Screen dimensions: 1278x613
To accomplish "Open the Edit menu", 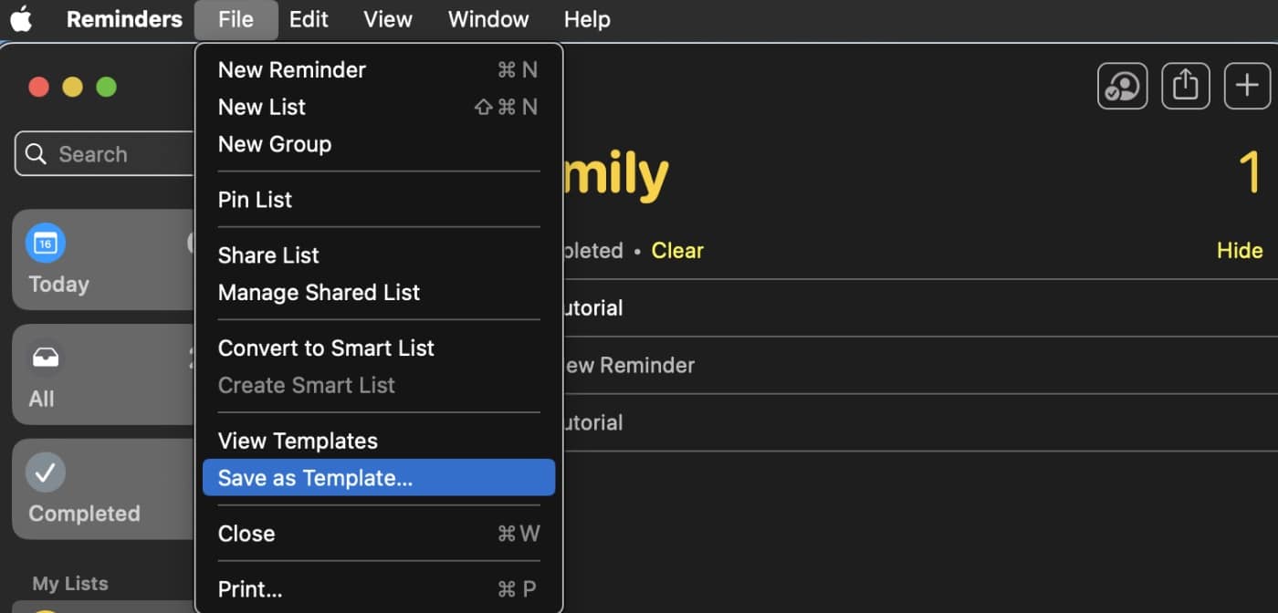I will click(309, 19).
